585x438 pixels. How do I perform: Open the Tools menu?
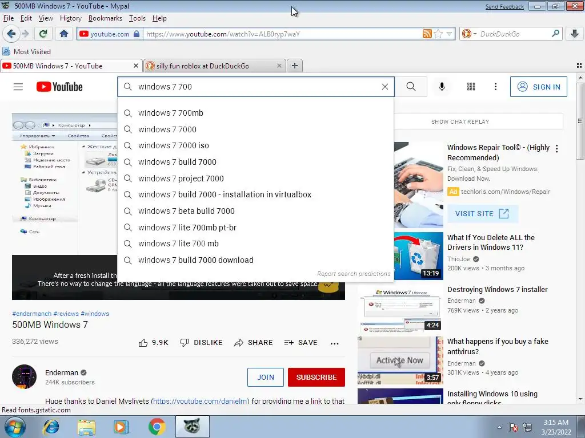click(x=137, y=18)
